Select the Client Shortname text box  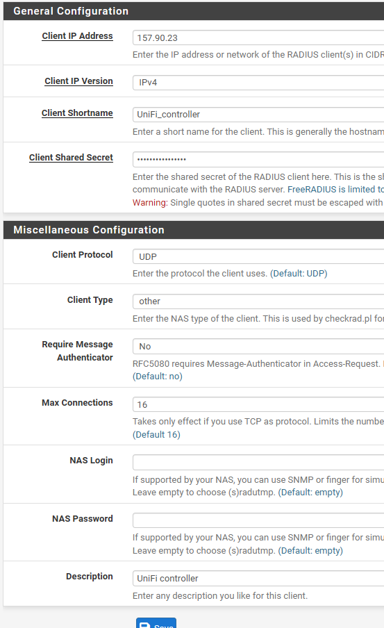258,114
